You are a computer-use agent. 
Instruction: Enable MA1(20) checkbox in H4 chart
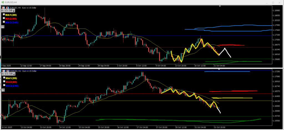tap(4, 14)
